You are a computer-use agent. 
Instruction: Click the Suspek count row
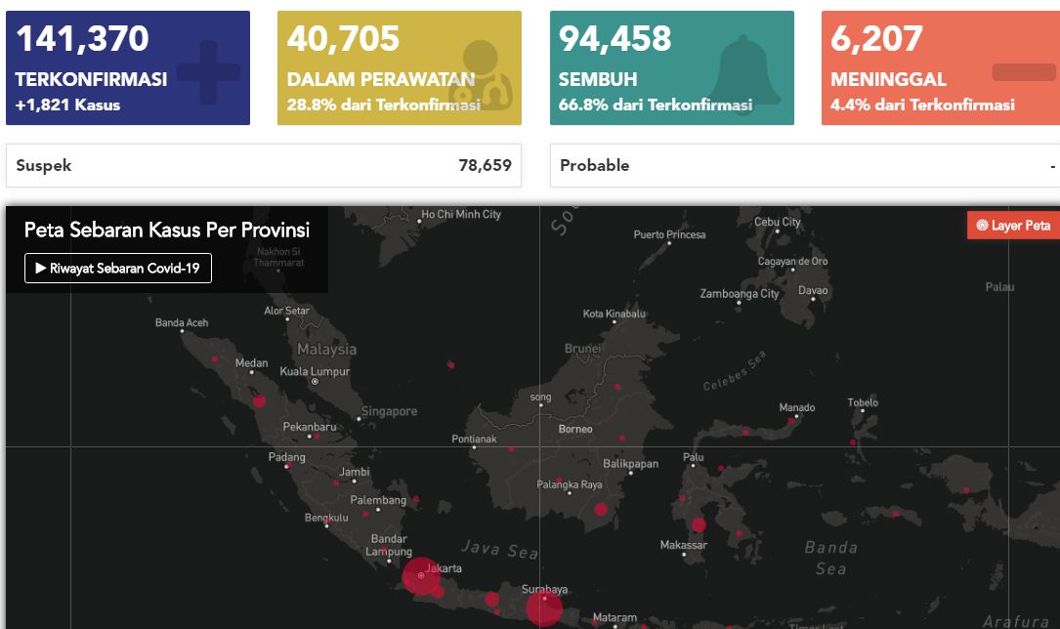point(264,166)
